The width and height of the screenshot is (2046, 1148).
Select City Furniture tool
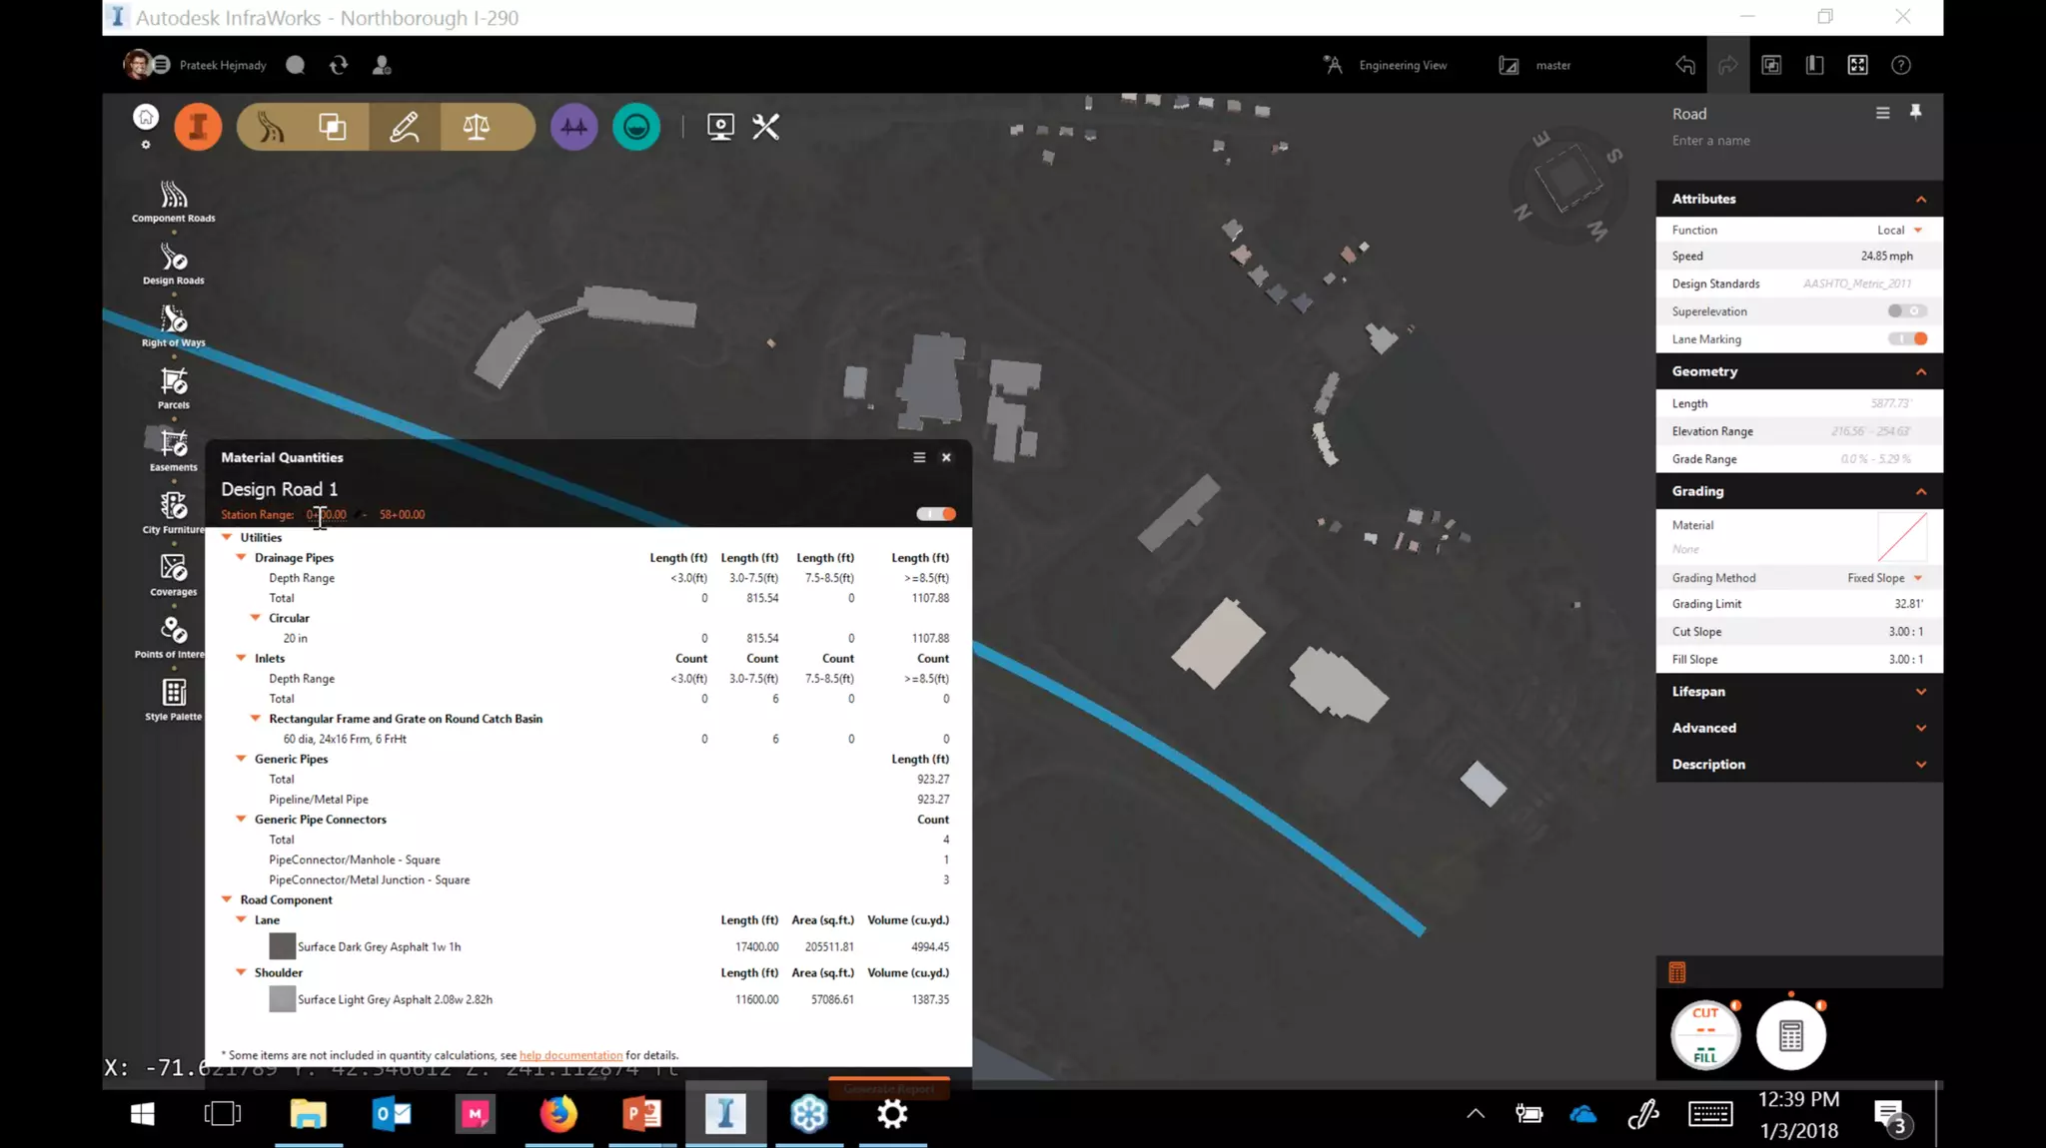[174, 513]
